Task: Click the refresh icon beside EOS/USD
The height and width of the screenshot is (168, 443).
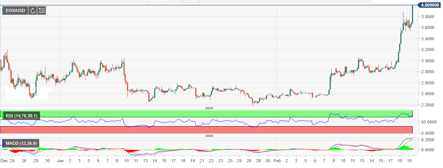Action: point(33,11)
